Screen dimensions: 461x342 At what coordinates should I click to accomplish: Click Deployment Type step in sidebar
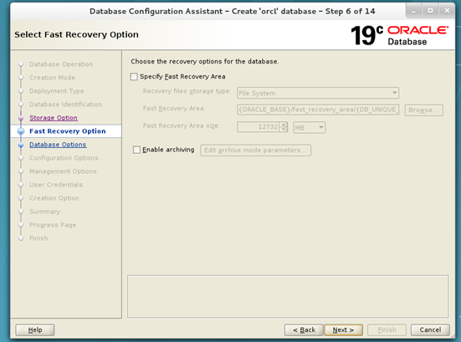tap(56, 91)
